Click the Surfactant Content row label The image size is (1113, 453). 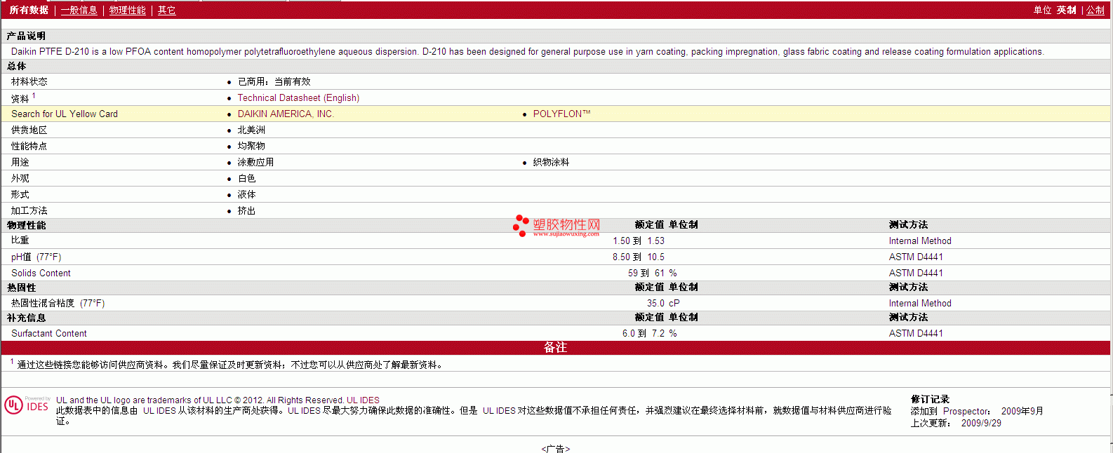tap(49, 333)
